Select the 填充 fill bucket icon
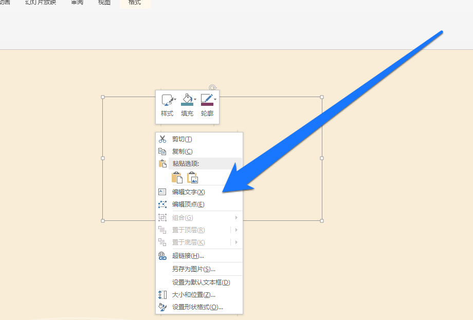The width and height of the screenshot is (473, 320). (x=187, y=99)
